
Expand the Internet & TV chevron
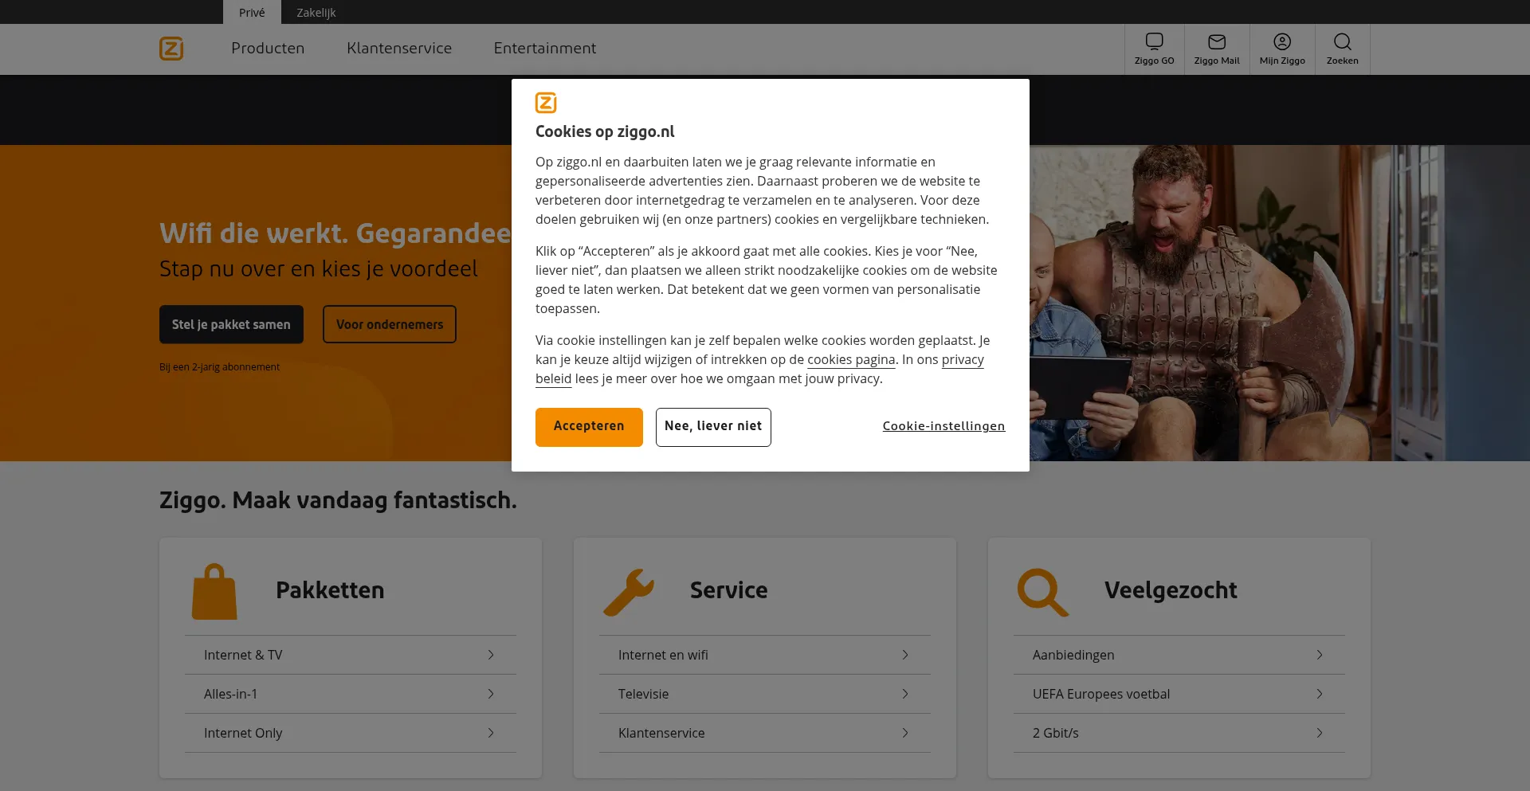[491, 655]
